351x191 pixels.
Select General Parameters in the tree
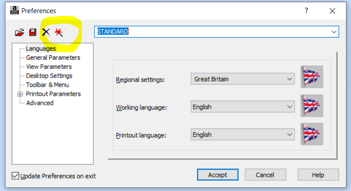click(x=53, y=58)
